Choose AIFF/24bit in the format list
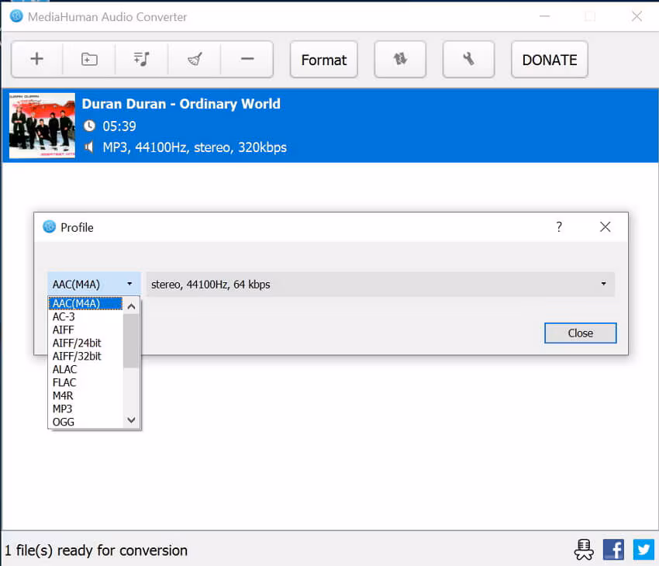 coord(85,343)
